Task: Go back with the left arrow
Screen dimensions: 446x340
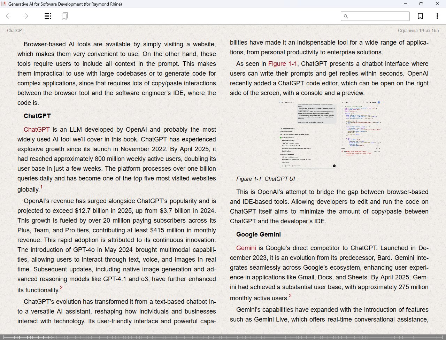Action: [x=9, y=16]
